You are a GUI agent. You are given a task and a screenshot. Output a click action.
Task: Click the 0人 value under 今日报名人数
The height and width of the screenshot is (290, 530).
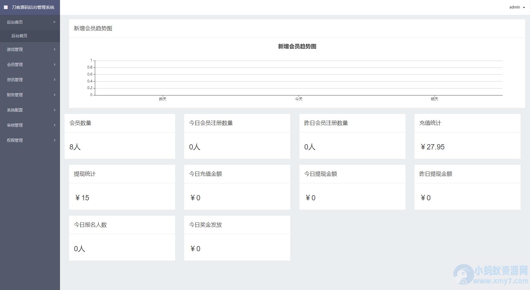(79, 249)
